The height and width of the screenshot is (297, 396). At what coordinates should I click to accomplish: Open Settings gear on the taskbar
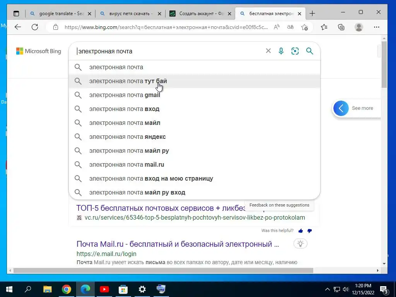(142, 289)
